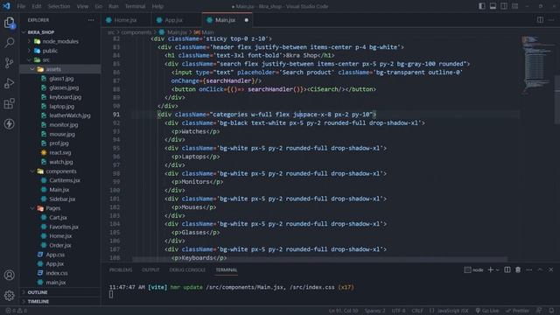560x315 pixels.
Task: Open editor more actions ellipsis
Action: [551, 20]
